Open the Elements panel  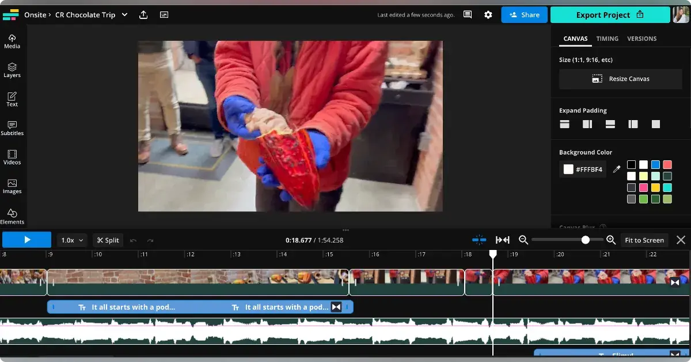(12, 217)
